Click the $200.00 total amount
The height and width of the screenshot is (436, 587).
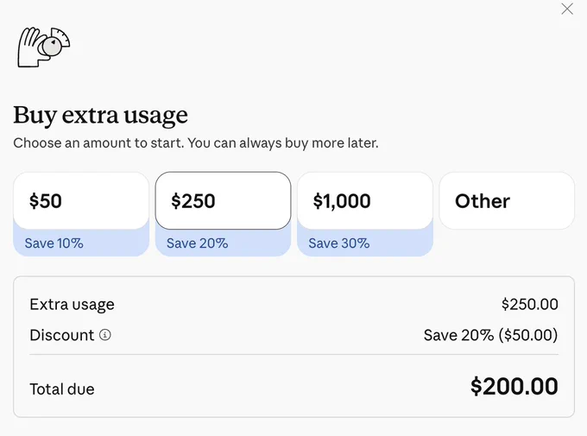pyautogui.click(x=514, y=387)
